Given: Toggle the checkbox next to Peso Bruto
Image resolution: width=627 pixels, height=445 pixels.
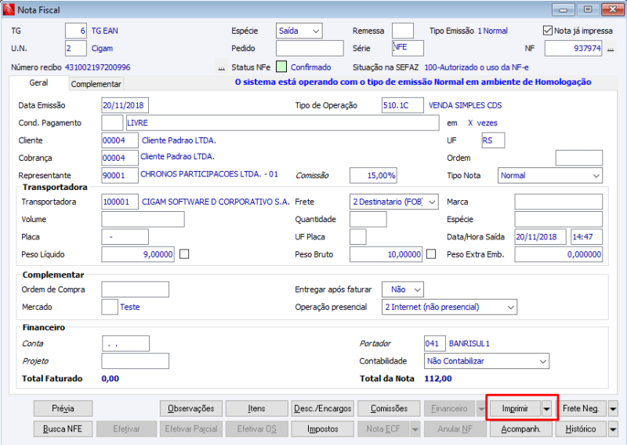Looking at the screenshot, I should click(x=431, y=254).
